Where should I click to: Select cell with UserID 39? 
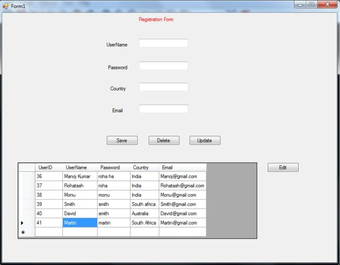[x=49, y=204]
